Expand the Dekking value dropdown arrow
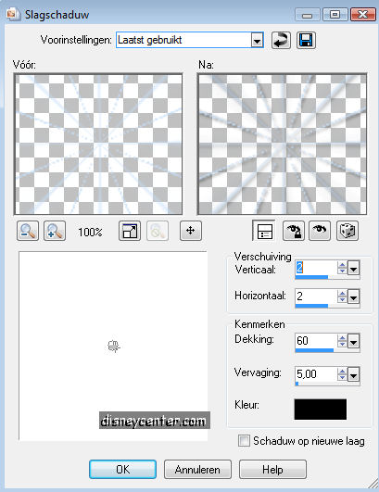Screen dimensions: 379x492 (353, 341)
